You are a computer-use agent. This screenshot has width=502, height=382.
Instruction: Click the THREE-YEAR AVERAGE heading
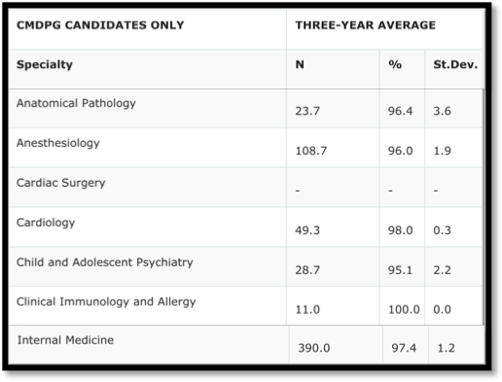point(365,25)
